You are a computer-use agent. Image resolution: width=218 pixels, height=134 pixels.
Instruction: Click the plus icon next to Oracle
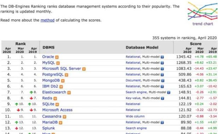pyautogui.click(x=57, y=57)
